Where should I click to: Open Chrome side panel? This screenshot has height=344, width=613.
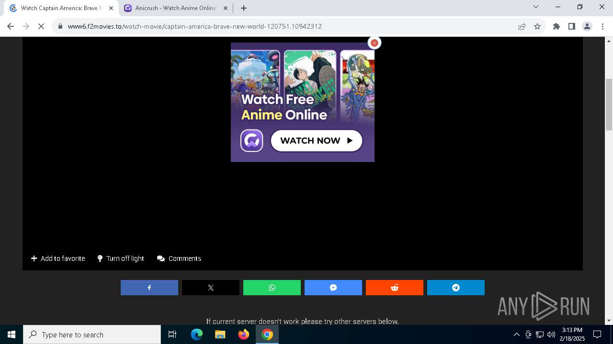pyautogui.click(x=572, y=26)
